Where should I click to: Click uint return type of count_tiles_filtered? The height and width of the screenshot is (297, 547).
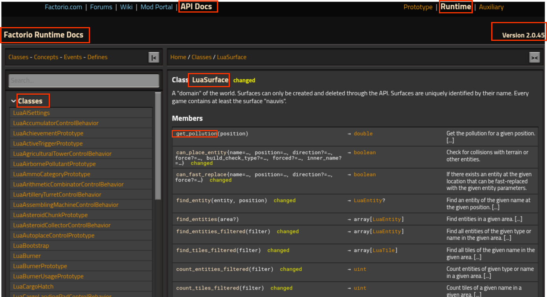point(360,288)
